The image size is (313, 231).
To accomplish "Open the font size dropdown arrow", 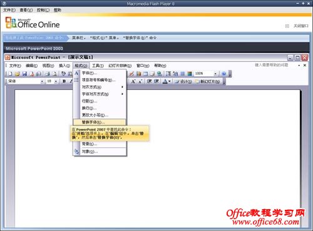I will pyautogui.click(x=56, y=81).
